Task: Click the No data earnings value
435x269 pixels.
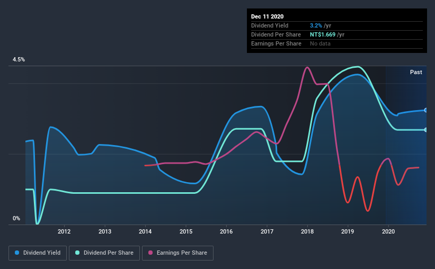Action: pos(320,43)
